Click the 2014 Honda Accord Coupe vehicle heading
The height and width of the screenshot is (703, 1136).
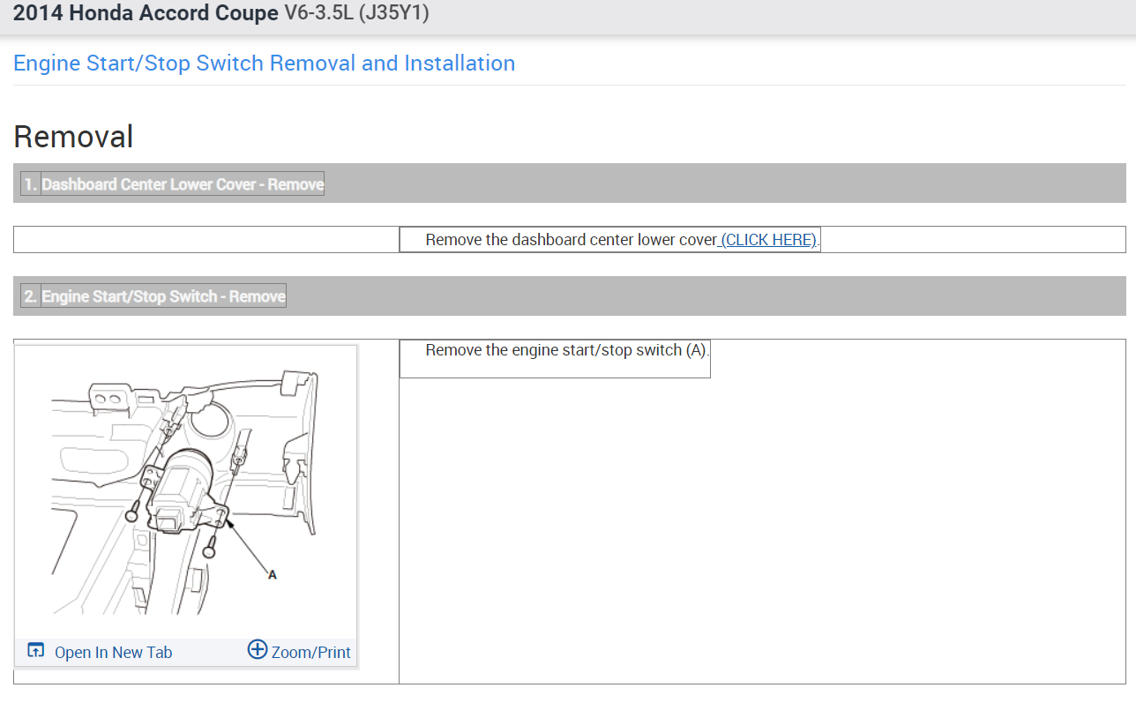[145, 14]
